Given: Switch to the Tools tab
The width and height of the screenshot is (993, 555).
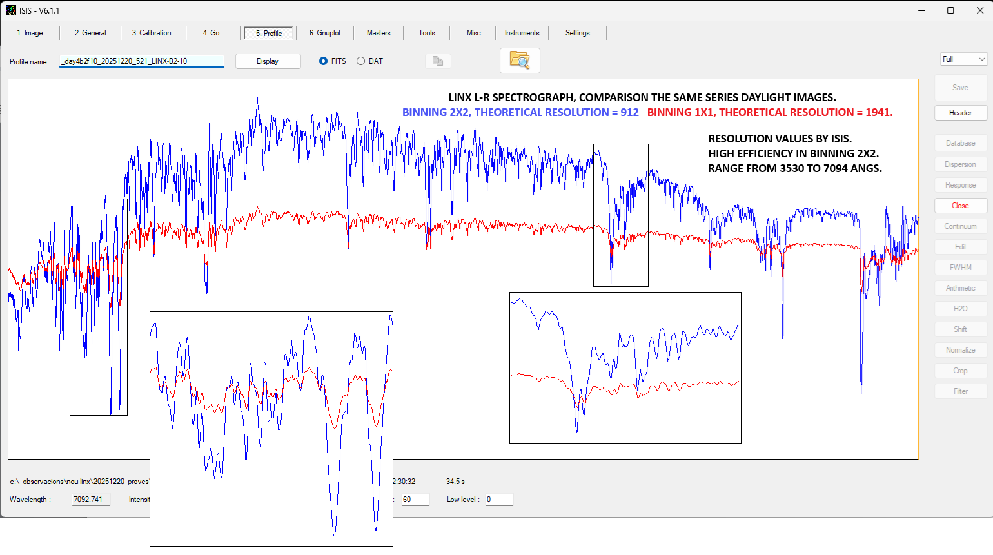Looking at the screenshot, I should pyautogui.click(x=426, y=33).
